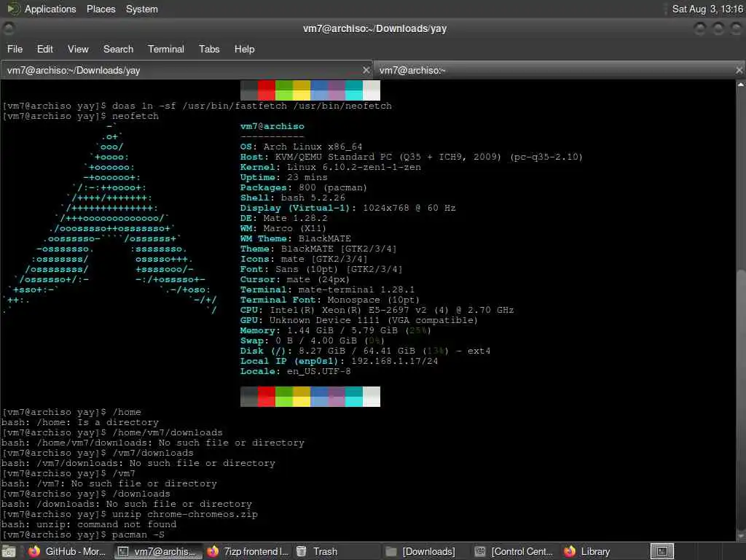Click the Shell: bash 5.2.26 line
Screen dimensions: 746x560
coord(293,198)
